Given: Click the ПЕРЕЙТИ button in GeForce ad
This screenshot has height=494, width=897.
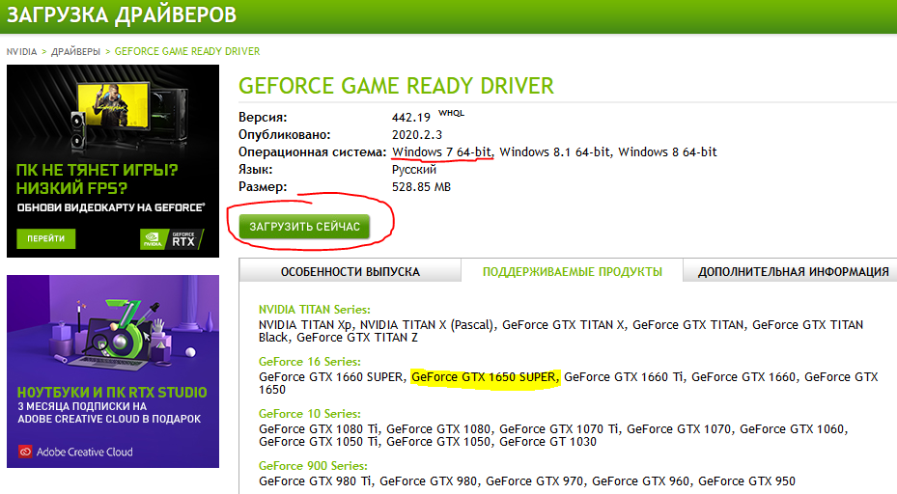Looking at the screenshot, I should click(45, 238).
